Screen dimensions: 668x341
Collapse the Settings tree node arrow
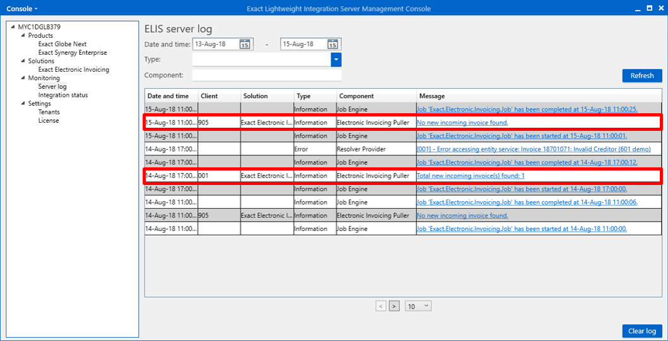(23, 104)
